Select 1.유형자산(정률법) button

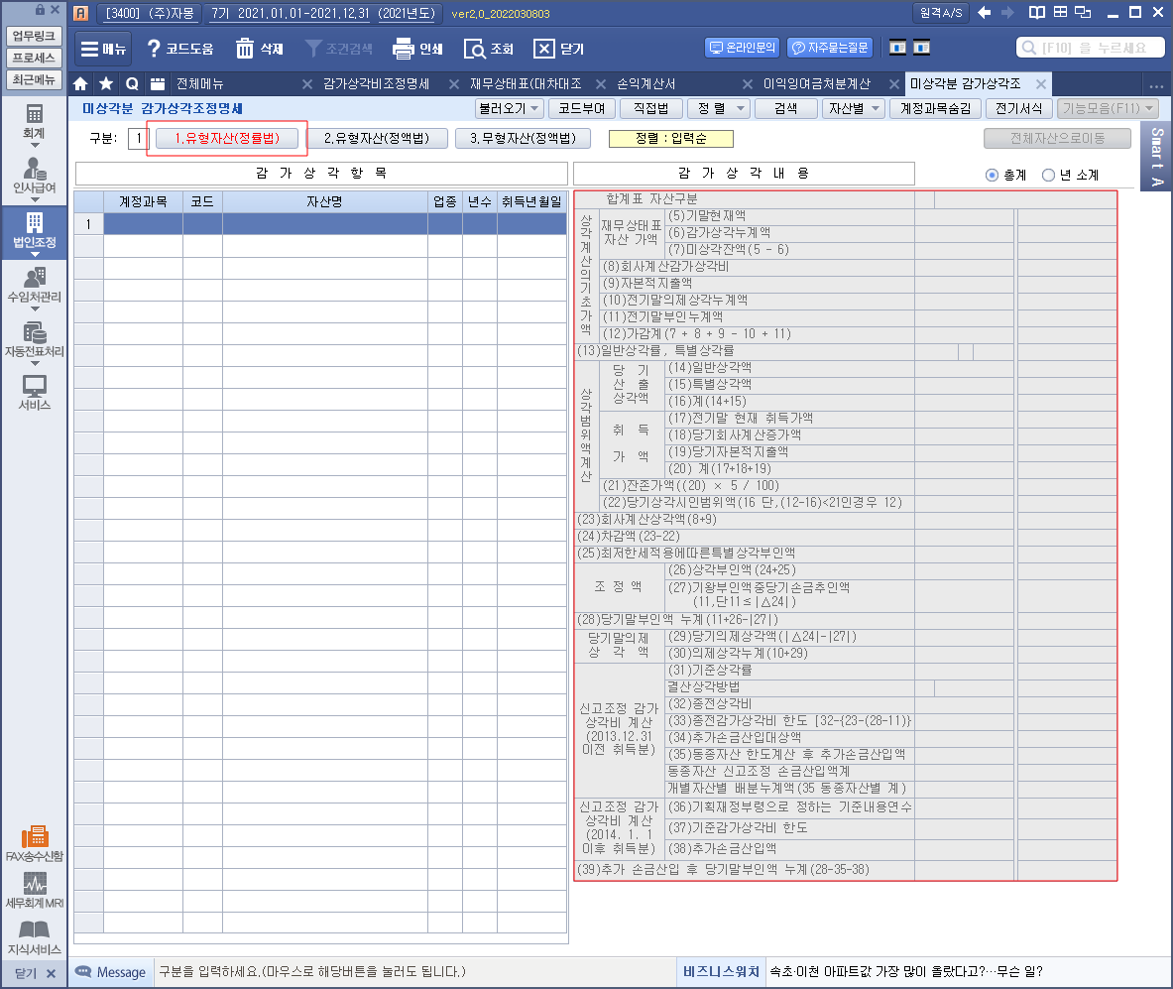pyautogui.click(x=227, y=139)
